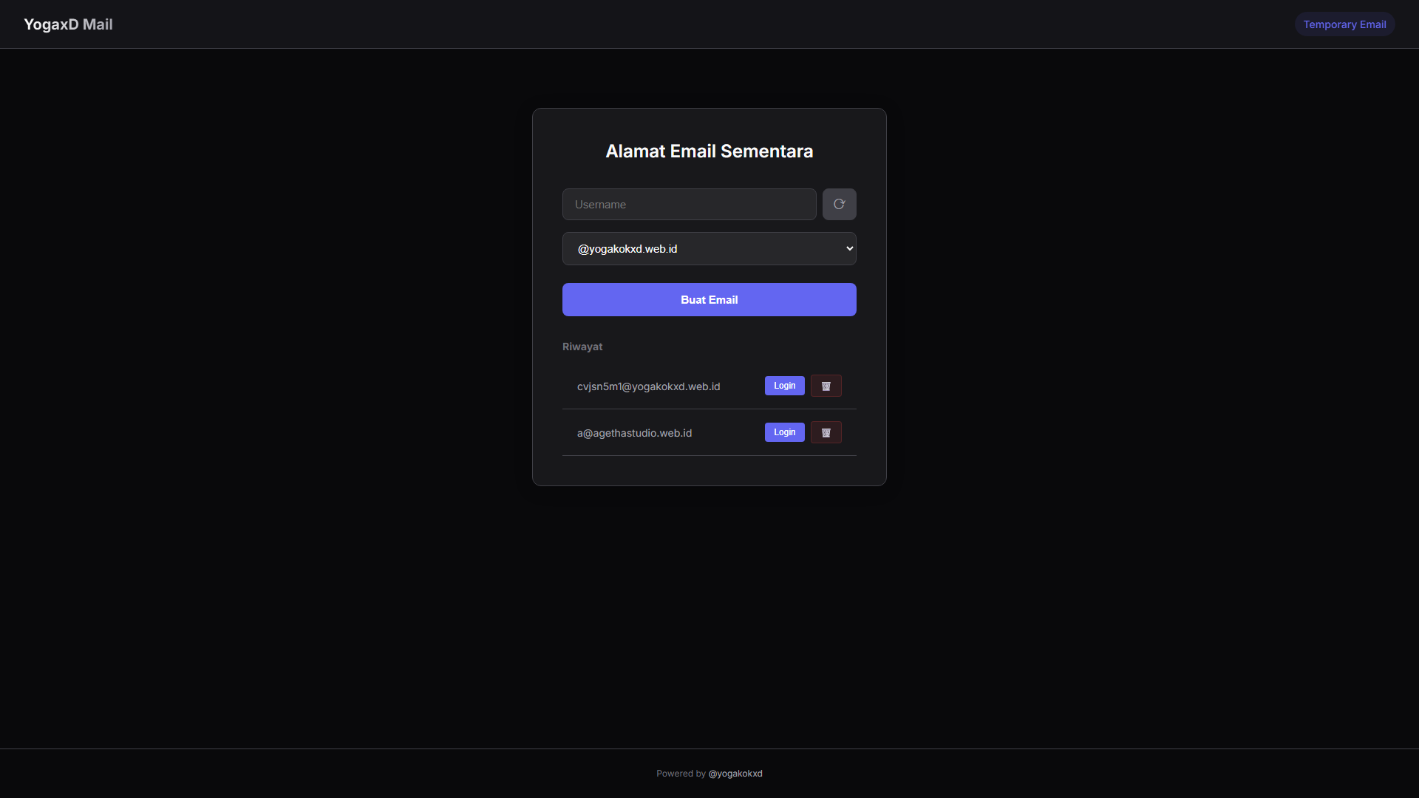Login to a@agethastudio.web.id
This screenshot has width=1419, height=798.
coord(784,432)
